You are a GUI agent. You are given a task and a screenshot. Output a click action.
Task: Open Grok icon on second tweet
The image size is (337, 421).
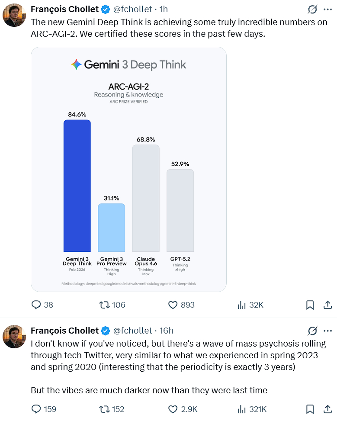click(312, 331)
